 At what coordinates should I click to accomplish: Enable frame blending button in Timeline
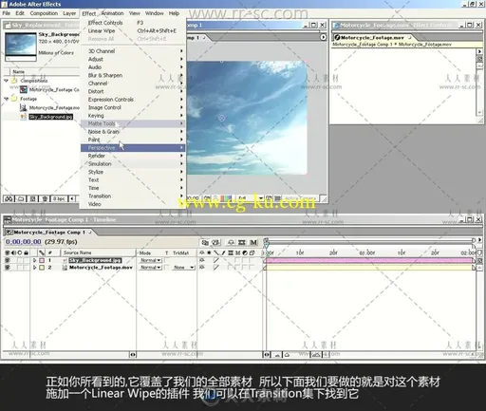coord(242,242)
